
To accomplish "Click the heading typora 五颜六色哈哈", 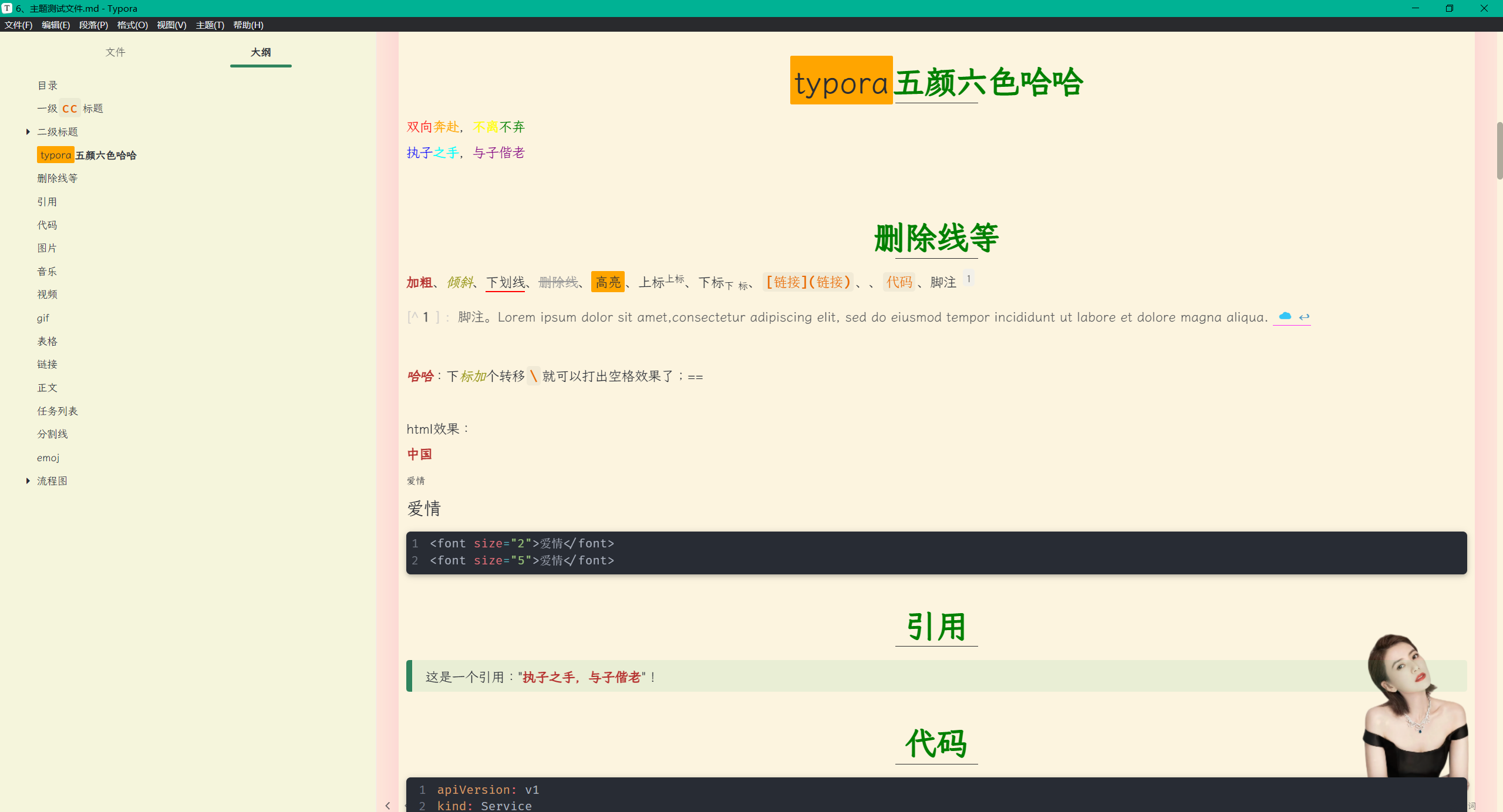I will click(x=936, y=82).
